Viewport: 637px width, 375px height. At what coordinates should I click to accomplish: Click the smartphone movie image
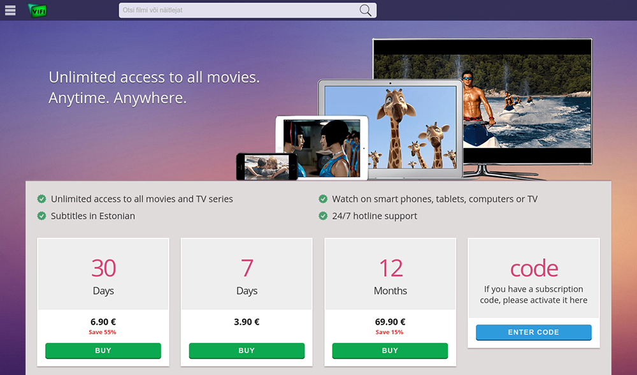[267, 166]
